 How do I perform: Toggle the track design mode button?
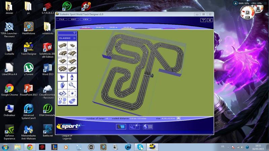tap(121, 126)
